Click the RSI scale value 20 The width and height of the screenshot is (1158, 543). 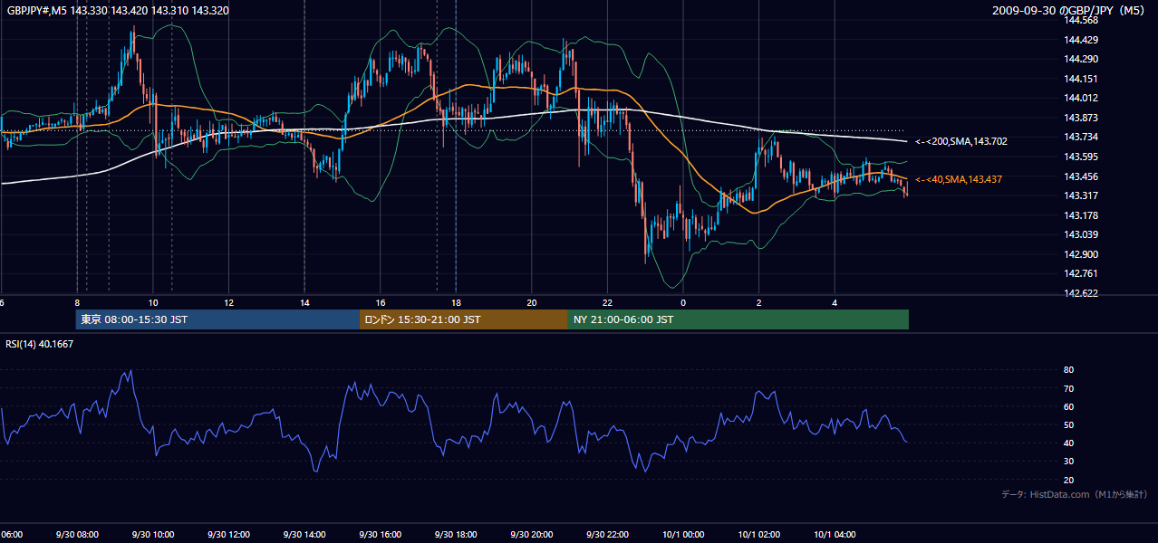pos(1068,480)
